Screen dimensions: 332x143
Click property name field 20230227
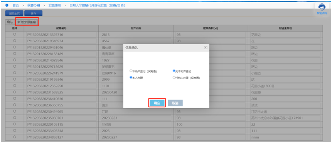point(136,138)
